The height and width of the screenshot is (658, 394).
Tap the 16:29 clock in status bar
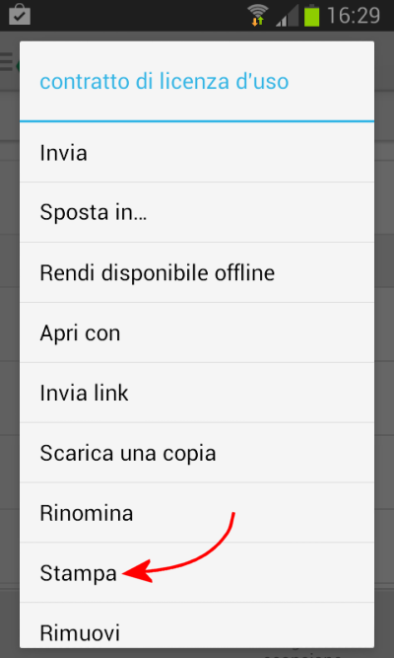tap(354, 16)
